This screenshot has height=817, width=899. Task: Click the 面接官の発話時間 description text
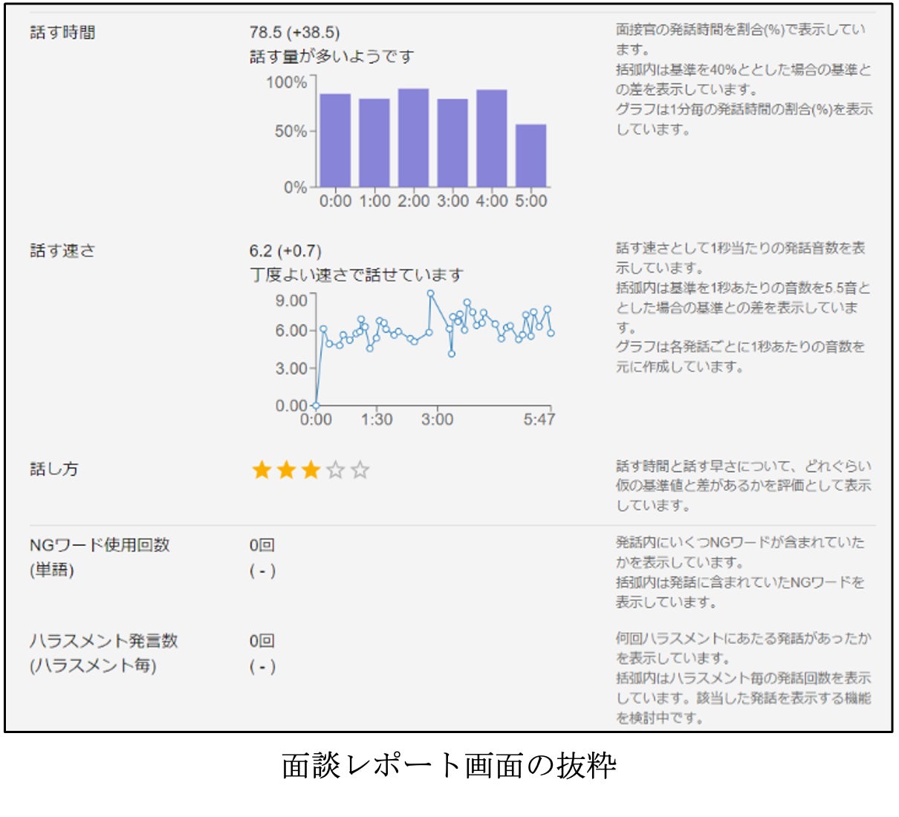tap(744, 79)
